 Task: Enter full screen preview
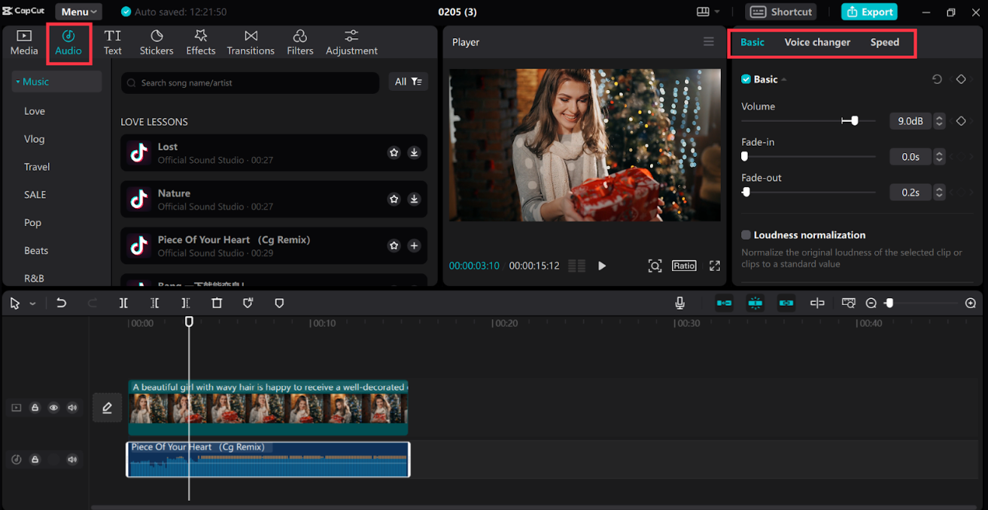pyautogui.click(x=715, y=266)
